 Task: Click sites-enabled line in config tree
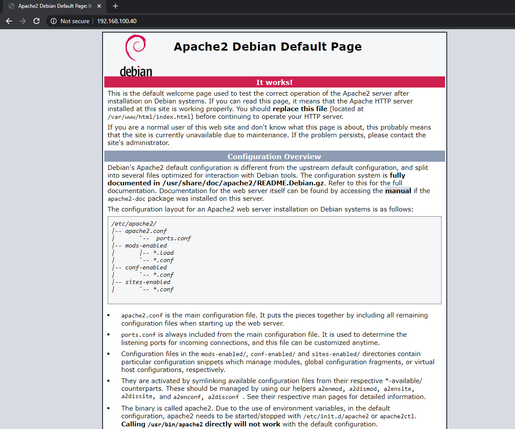point(148,282)
